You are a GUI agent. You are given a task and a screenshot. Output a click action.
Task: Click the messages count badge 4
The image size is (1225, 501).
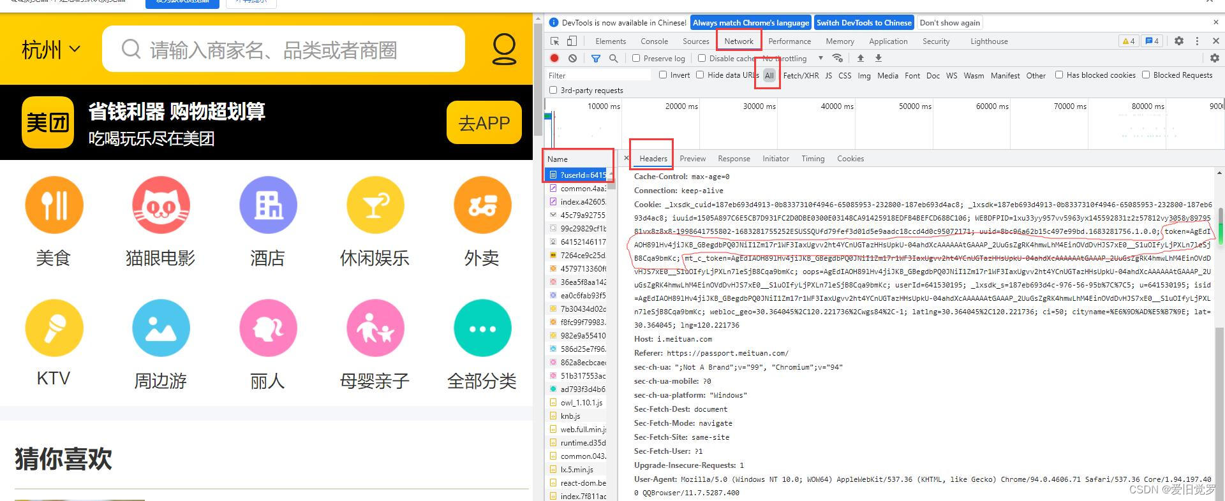pos(1152,41)
